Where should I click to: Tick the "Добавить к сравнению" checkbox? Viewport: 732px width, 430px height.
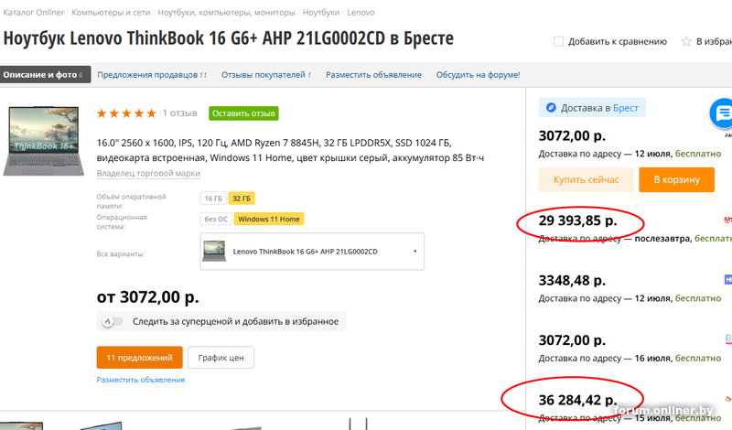[558, 41]
